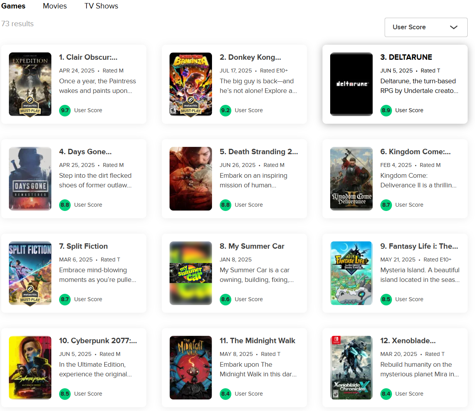475x411 pixels.
Task: Switch to the TV Shows tab
Action: point(101,6)
